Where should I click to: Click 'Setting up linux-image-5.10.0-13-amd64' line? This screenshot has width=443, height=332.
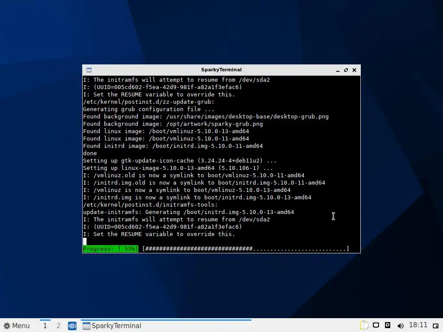(x=178, y=168)
